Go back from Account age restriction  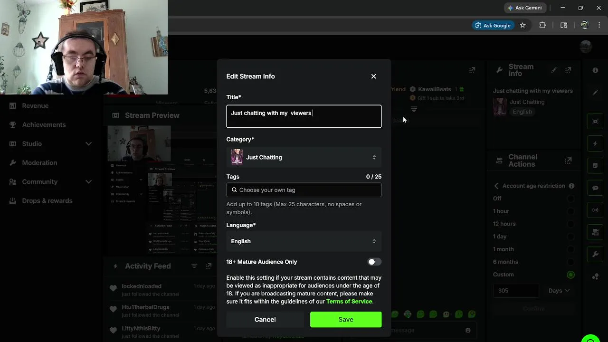496,186
